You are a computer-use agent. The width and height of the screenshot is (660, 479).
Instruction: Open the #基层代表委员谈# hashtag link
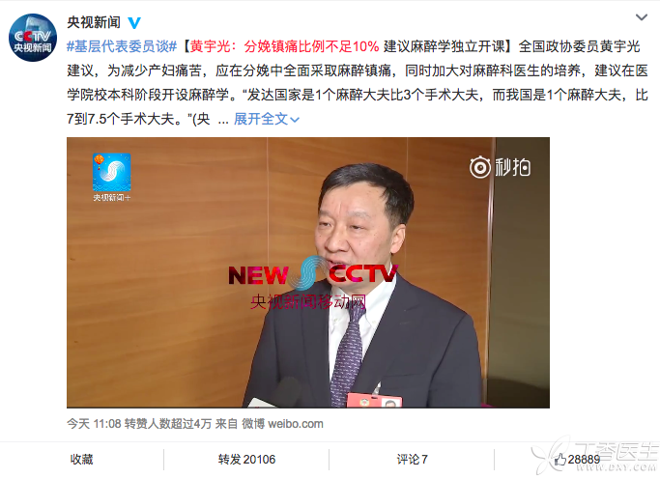(122, 46)
